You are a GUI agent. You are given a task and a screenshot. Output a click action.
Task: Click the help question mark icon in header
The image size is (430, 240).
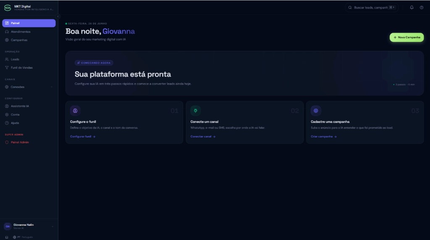422,8
